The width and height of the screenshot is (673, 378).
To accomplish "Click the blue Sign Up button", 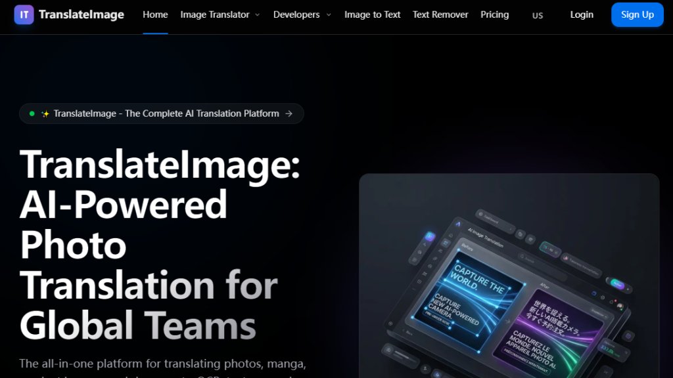I will 638,14.
